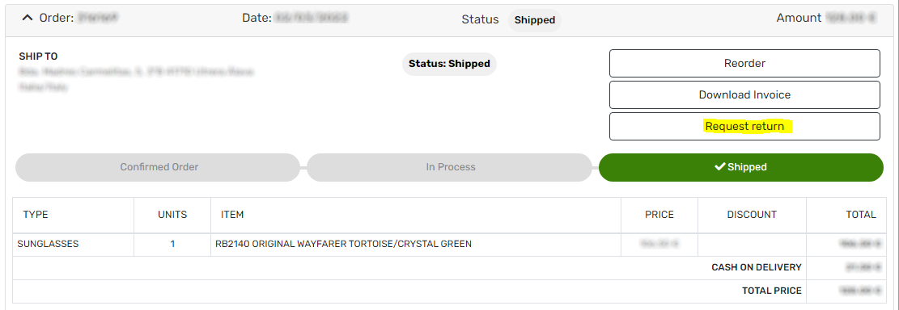Click the Status: Shipped badge
899x310 pixels.
point(450,64)
